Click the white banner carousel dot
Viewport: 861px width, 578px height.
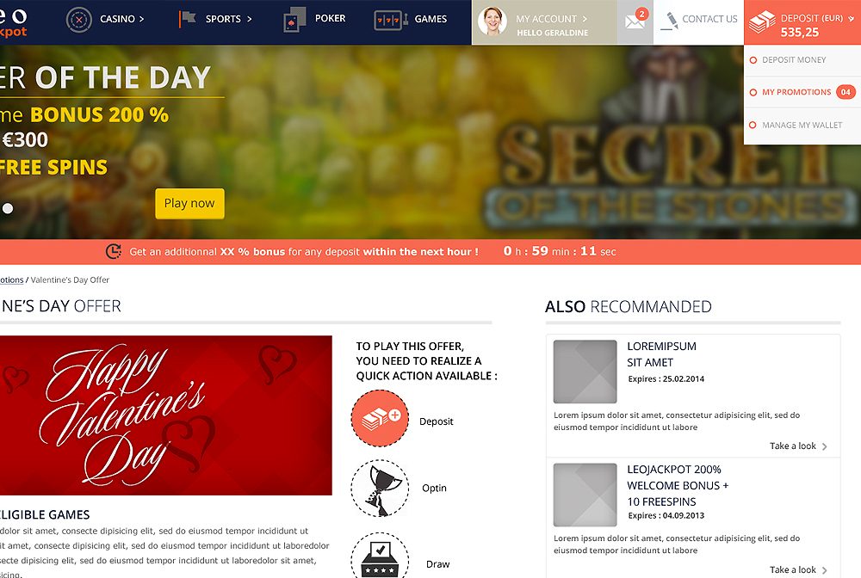tap(8, 208)
